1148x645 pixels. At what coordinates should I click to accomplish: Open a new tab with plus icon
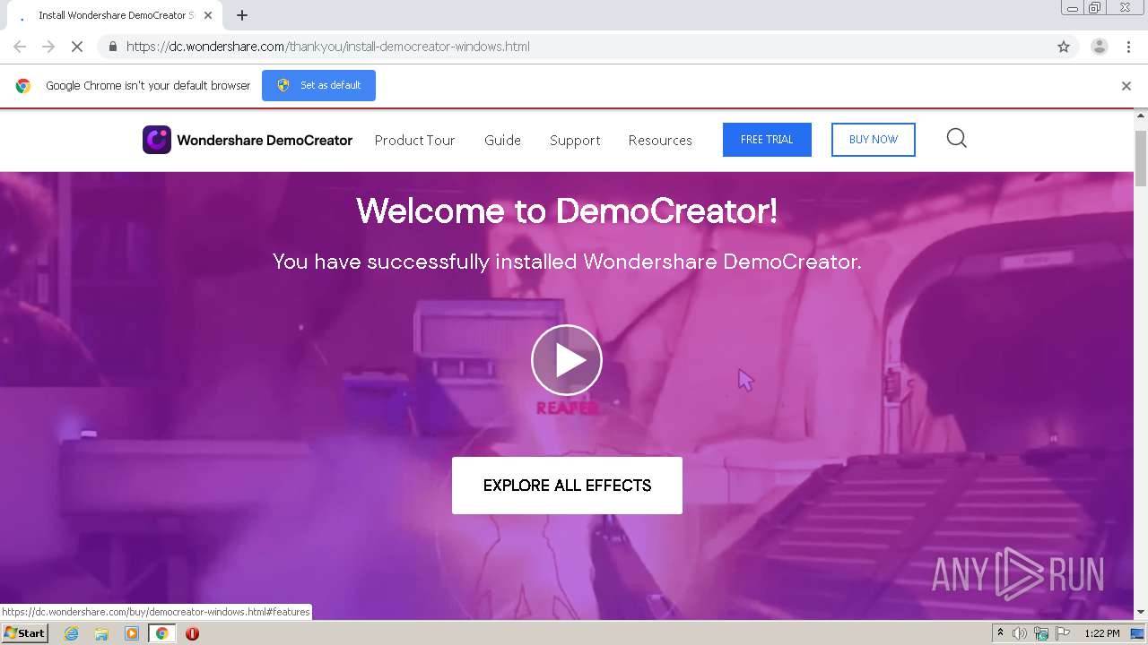point(242,15)
